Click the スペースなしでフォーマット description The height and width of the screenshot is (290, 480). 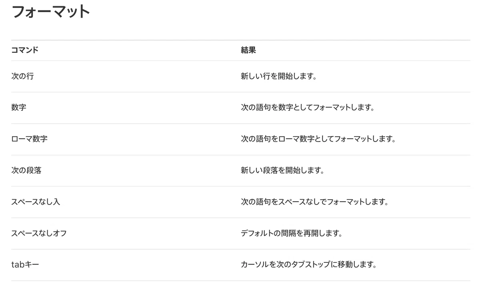pyautogui.click(x=314, y=202)
